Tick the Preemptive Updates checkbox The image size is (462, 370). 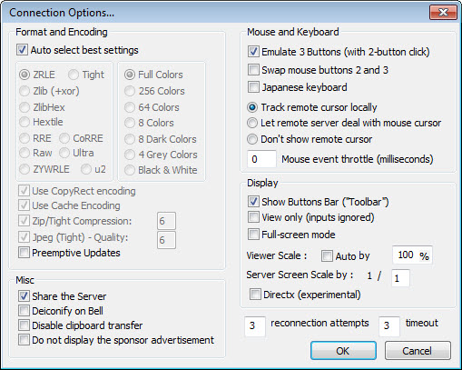coord(24,253)
